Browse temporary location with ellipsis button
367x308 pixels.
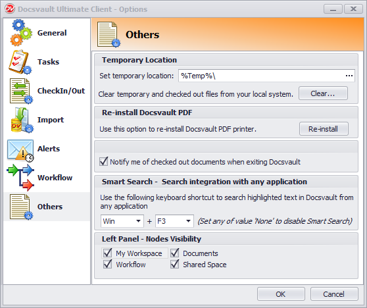[349, 76]
